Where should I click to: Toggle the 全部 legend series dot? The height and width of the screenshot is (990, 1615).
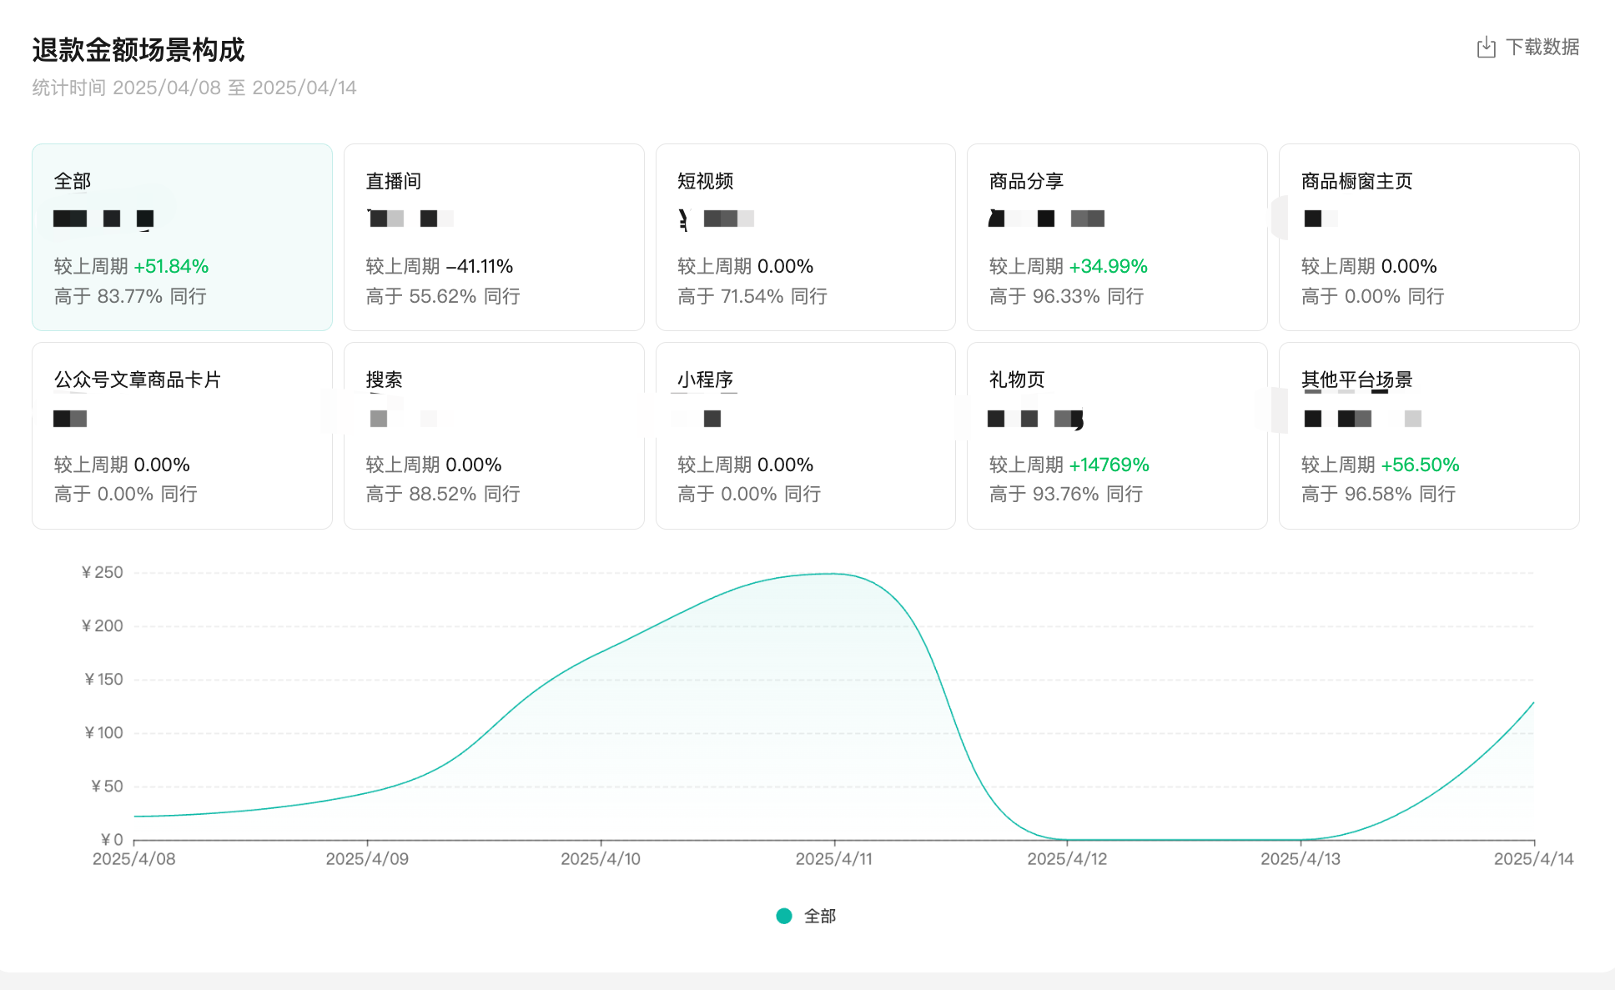784,916
